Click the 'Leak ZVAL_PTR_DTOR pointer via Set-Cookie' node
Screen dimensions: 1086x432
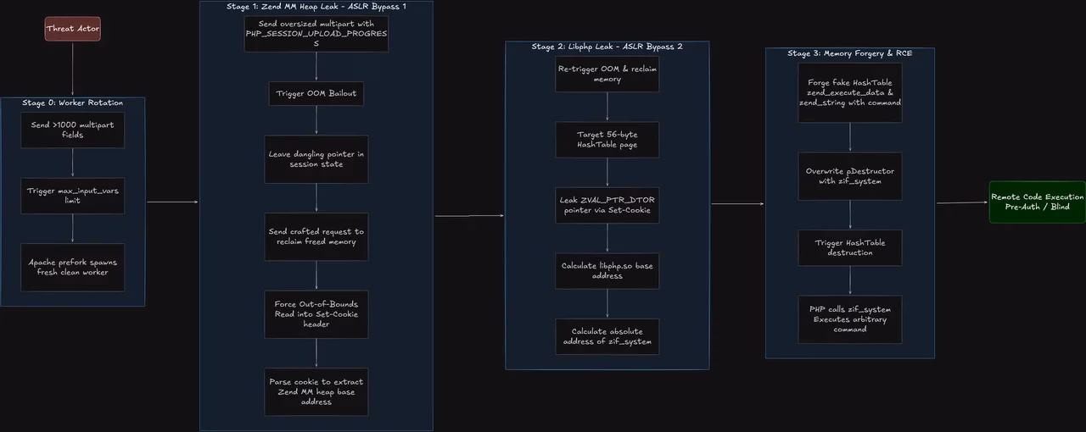coord(607,205)
